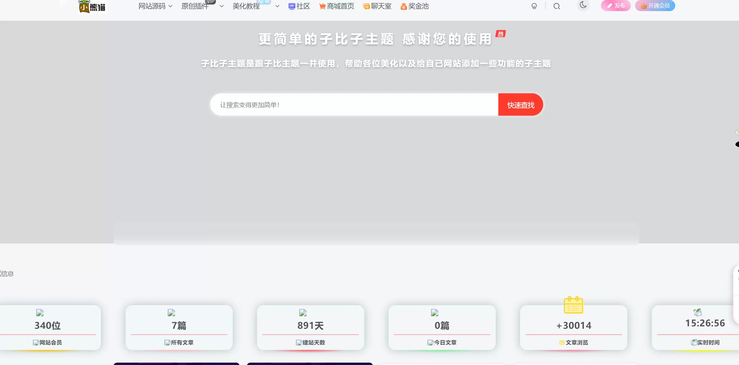Click the icon above 7篇
Image resolution: width=739 pixels, height=365 pixels.
(171, 313)
